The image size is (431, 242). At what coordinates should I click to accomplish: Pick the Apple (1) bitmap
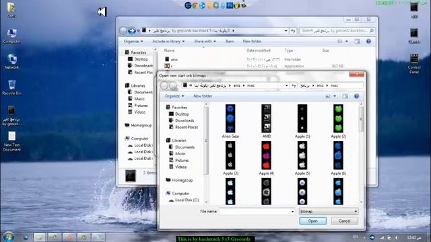coord(302,118)
